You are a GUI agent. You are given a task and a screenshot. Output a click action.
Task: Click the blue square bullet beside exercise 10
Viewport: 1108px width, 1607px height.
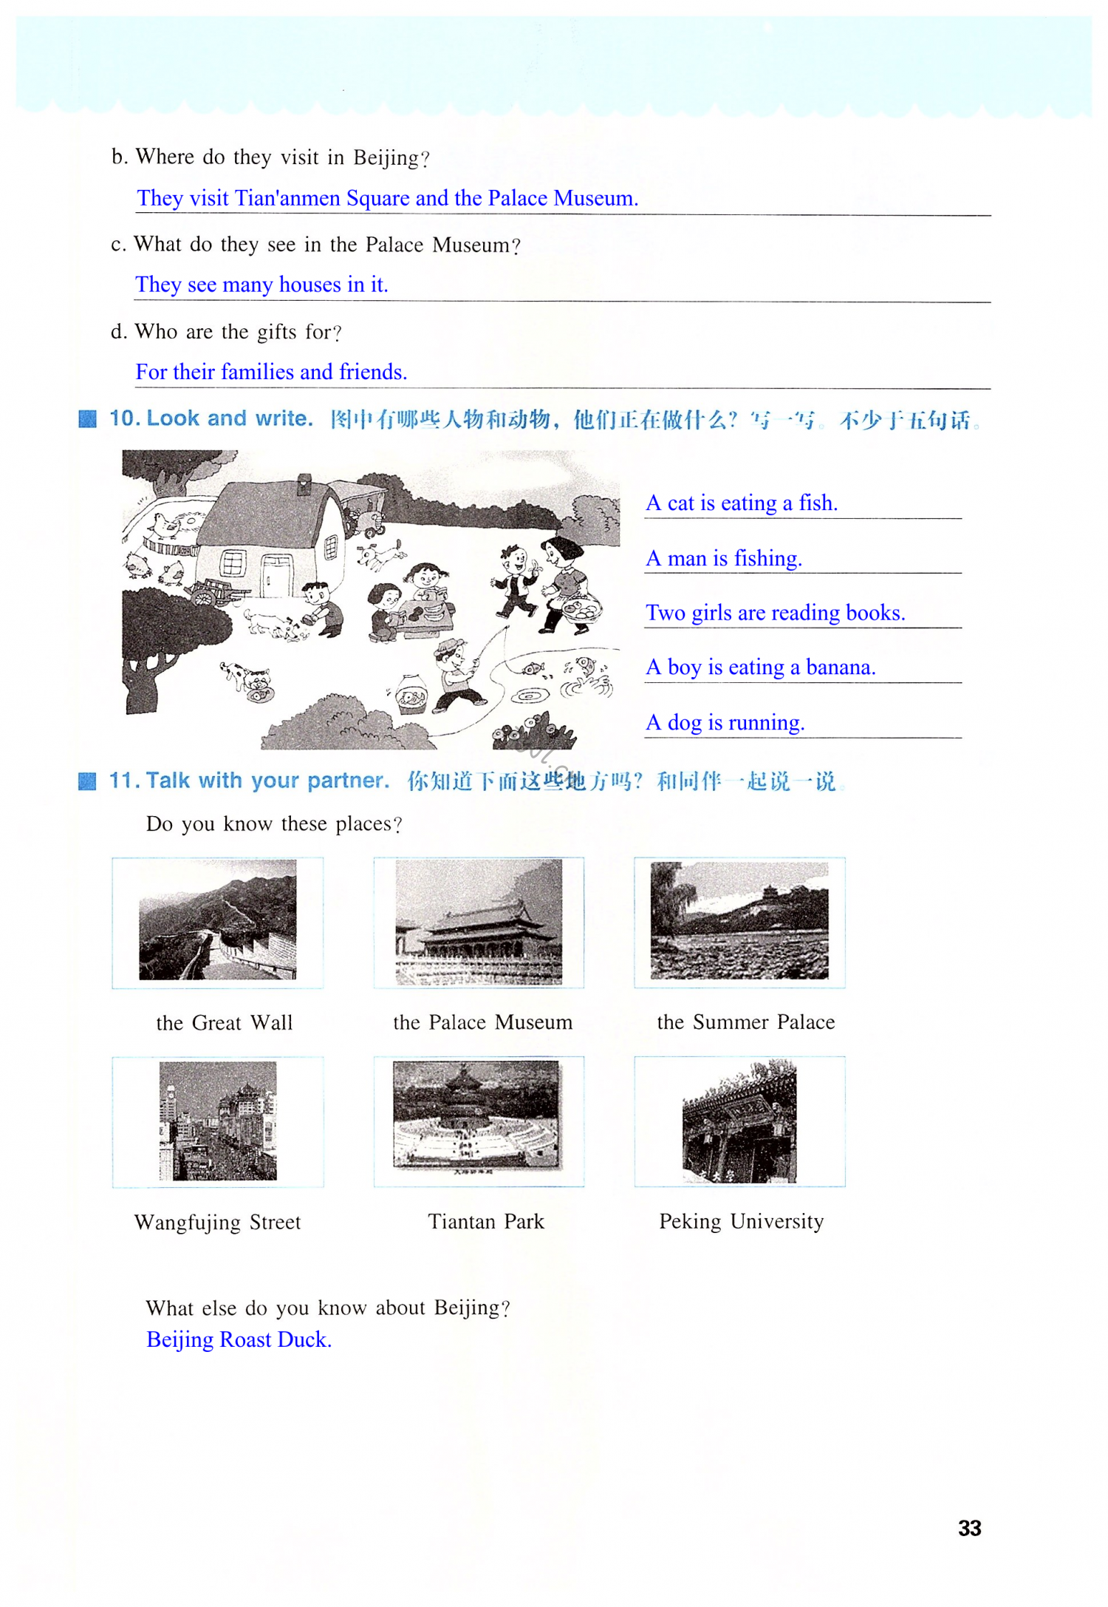pos(87,418)
